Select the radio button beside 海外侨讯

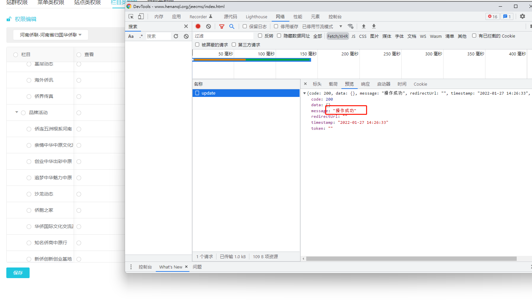point(29,80)
